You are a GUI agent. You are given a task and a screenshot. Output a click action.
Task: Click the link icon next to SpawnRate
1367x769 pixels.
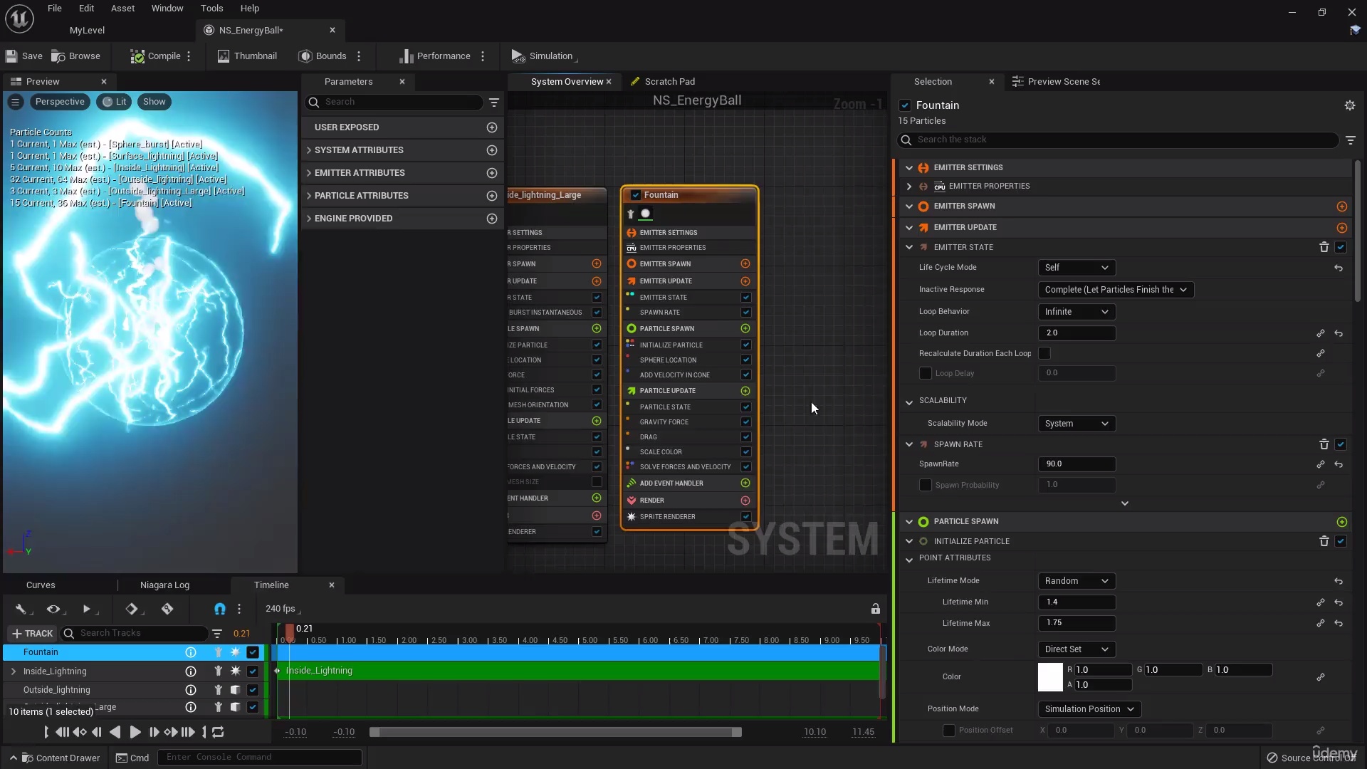click(1321, 464)
